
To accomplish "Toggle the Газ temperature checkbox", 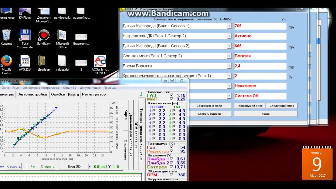I will 171,147.
